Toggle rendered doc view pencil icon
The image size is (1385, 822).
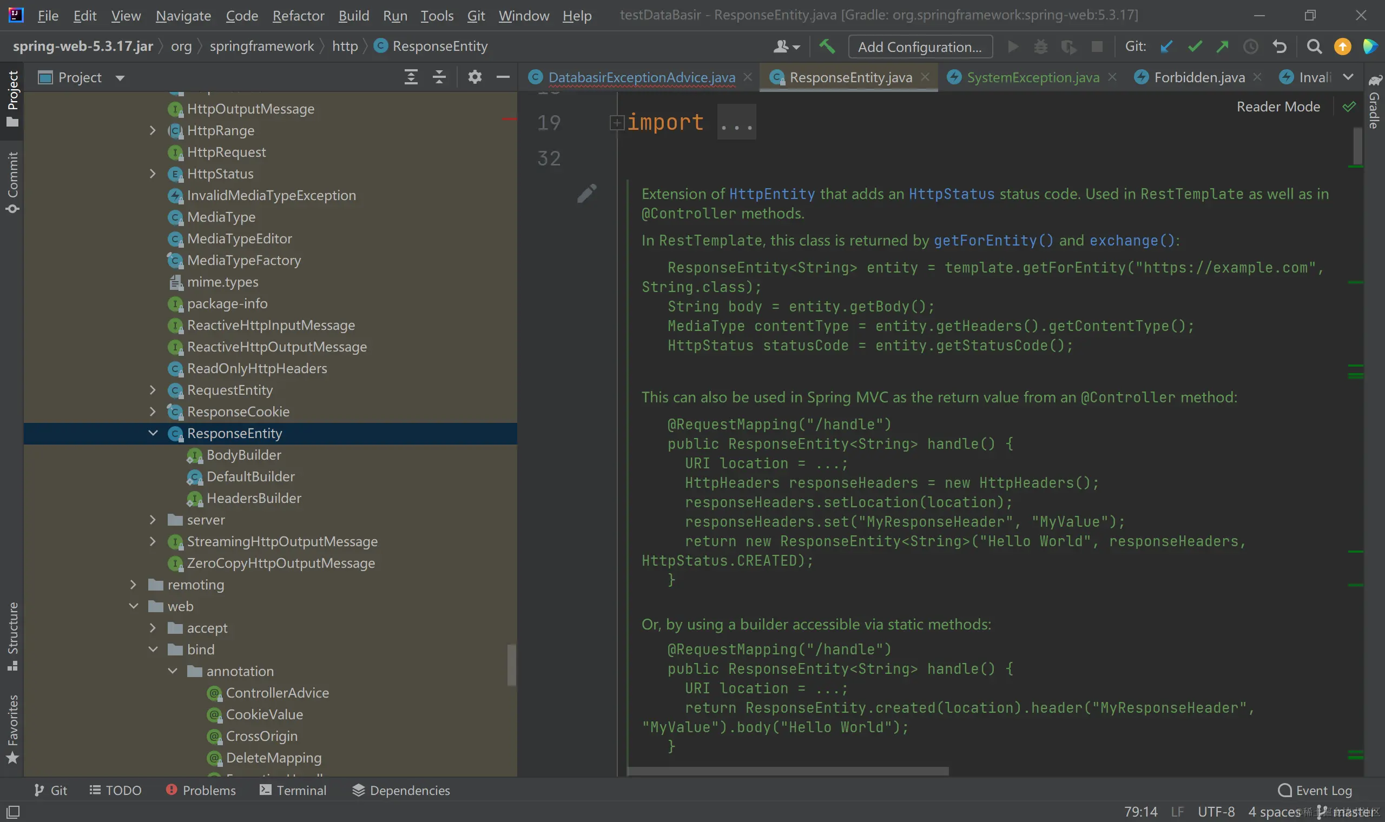tap(586, 193)
